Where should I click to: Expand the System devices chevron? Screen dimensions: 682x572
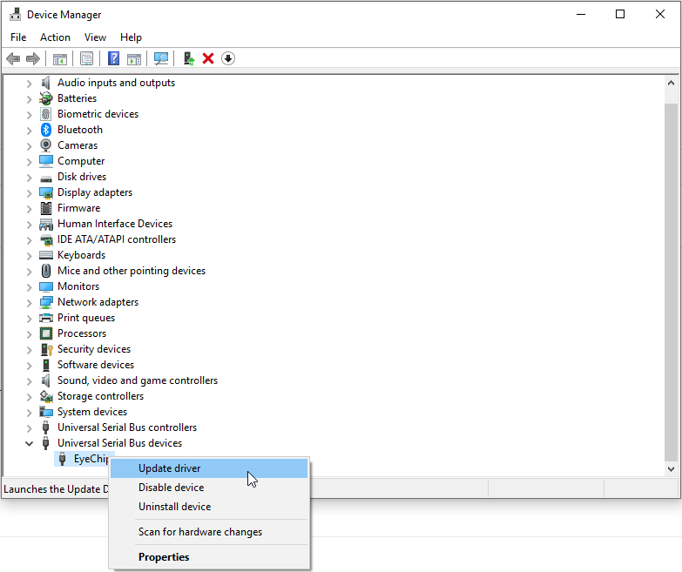[x=29, y=412]
